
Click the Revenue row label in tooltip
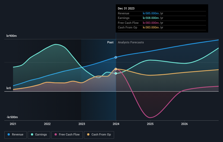(x=124, y=13)
